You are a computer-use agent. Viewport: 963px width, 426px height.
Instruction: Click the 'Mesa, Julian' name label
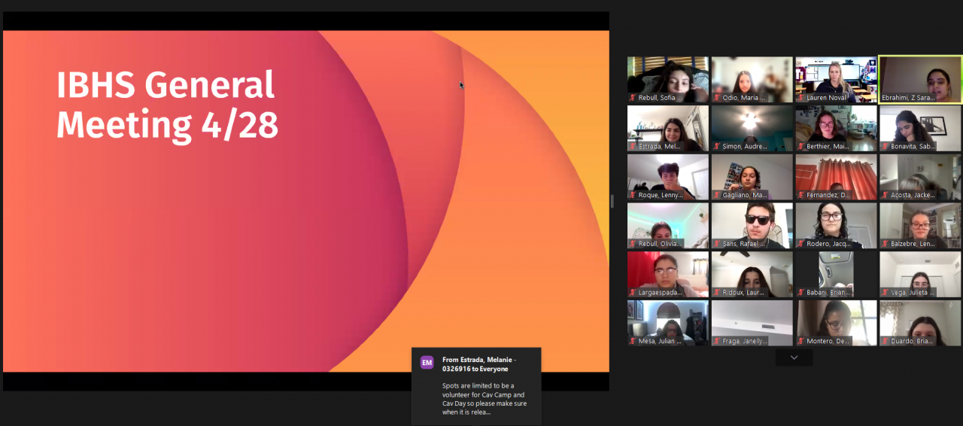660,341
